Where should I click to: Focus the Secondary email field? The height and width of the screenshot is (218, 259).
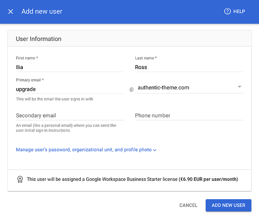[70, 115]
